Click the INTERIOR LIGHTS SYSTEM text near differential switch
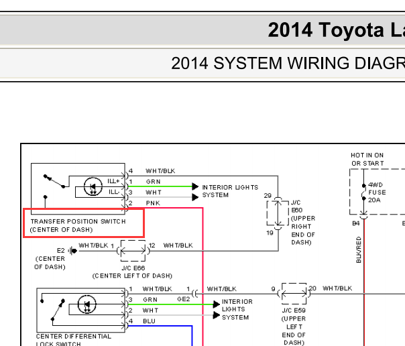The image size is (405, 346). 237,309
